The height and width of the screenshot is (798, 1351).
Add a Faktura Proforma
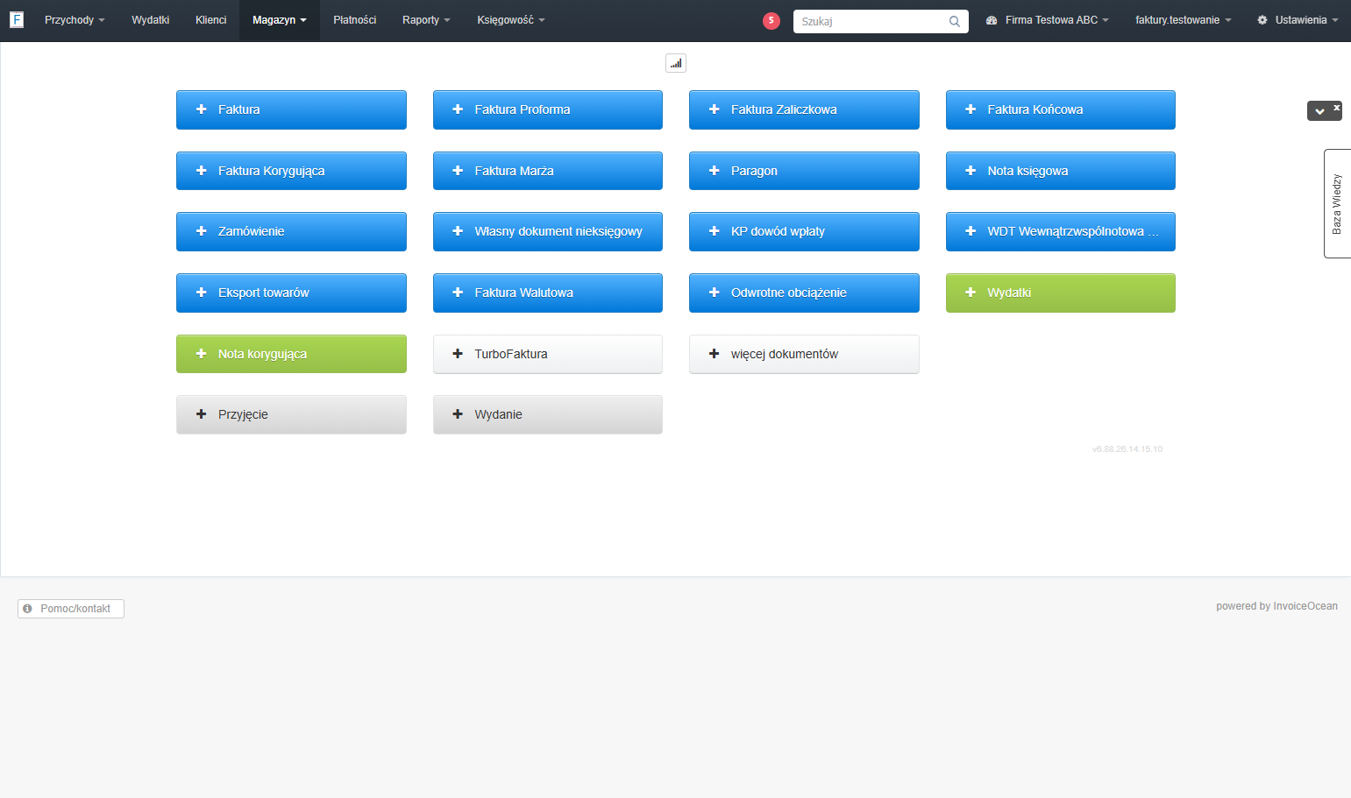[x=548, y=109]
